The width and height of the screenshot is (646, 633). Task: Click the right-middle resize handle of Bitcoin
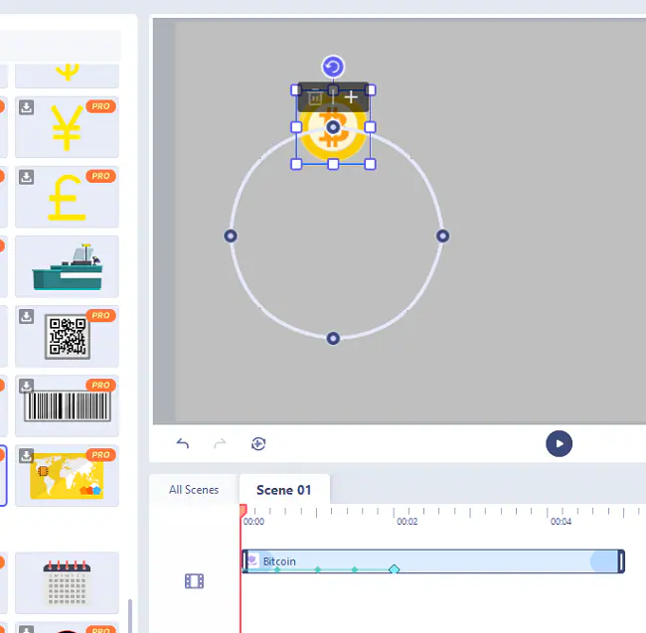click(x=370, y=127)
